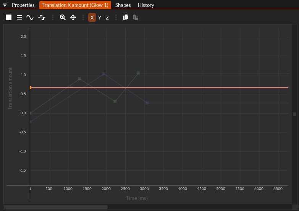Choose the smooth curve interpolation icon
Viewport: 299px width, 211px height.
pos(30,18)
